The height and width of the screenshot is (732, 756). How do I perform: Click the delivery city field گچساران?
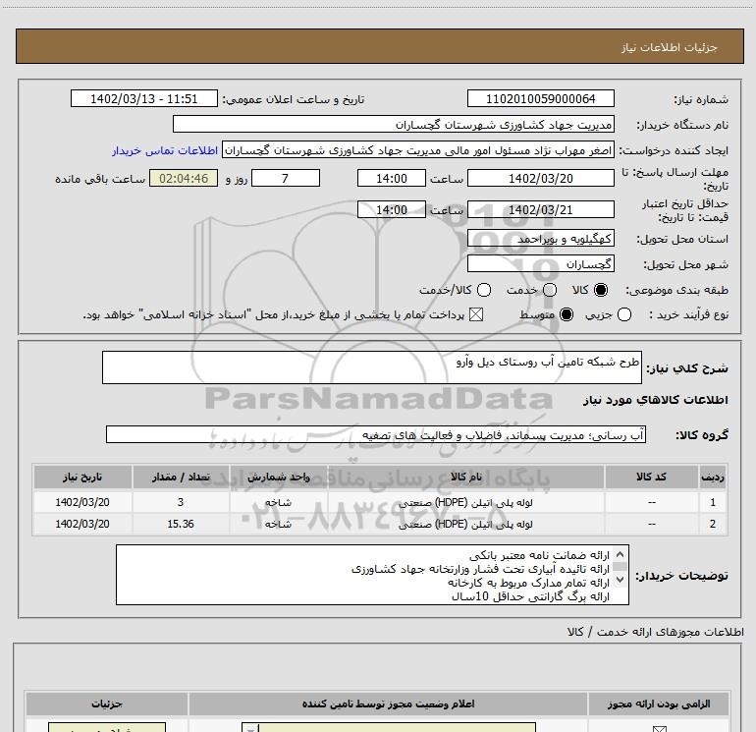(x=540, y=264)
